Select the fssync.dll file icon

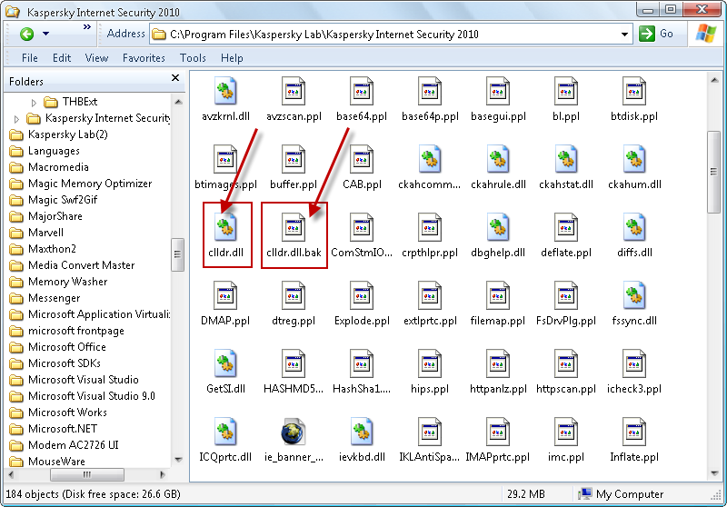634,295
